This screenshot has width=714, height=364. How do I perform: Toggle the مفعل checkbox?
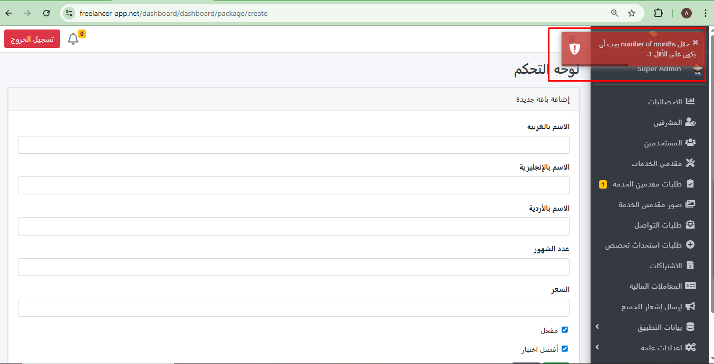pyautogui.click(x=565, y=330)
